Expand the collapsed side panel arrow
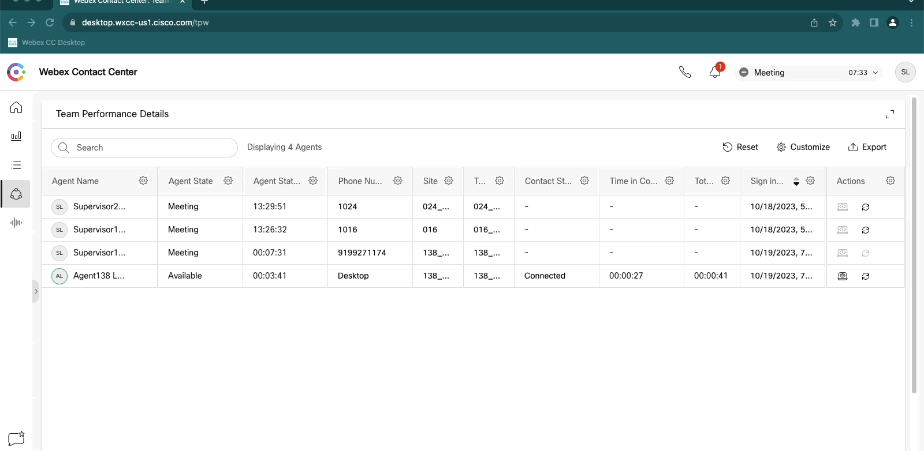 (x=36, y=291)
